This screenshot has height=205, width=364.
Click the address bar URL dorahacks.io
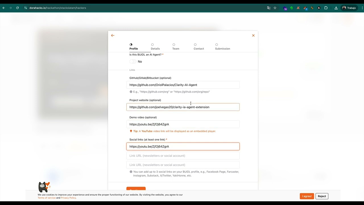(x=58, y=8)
